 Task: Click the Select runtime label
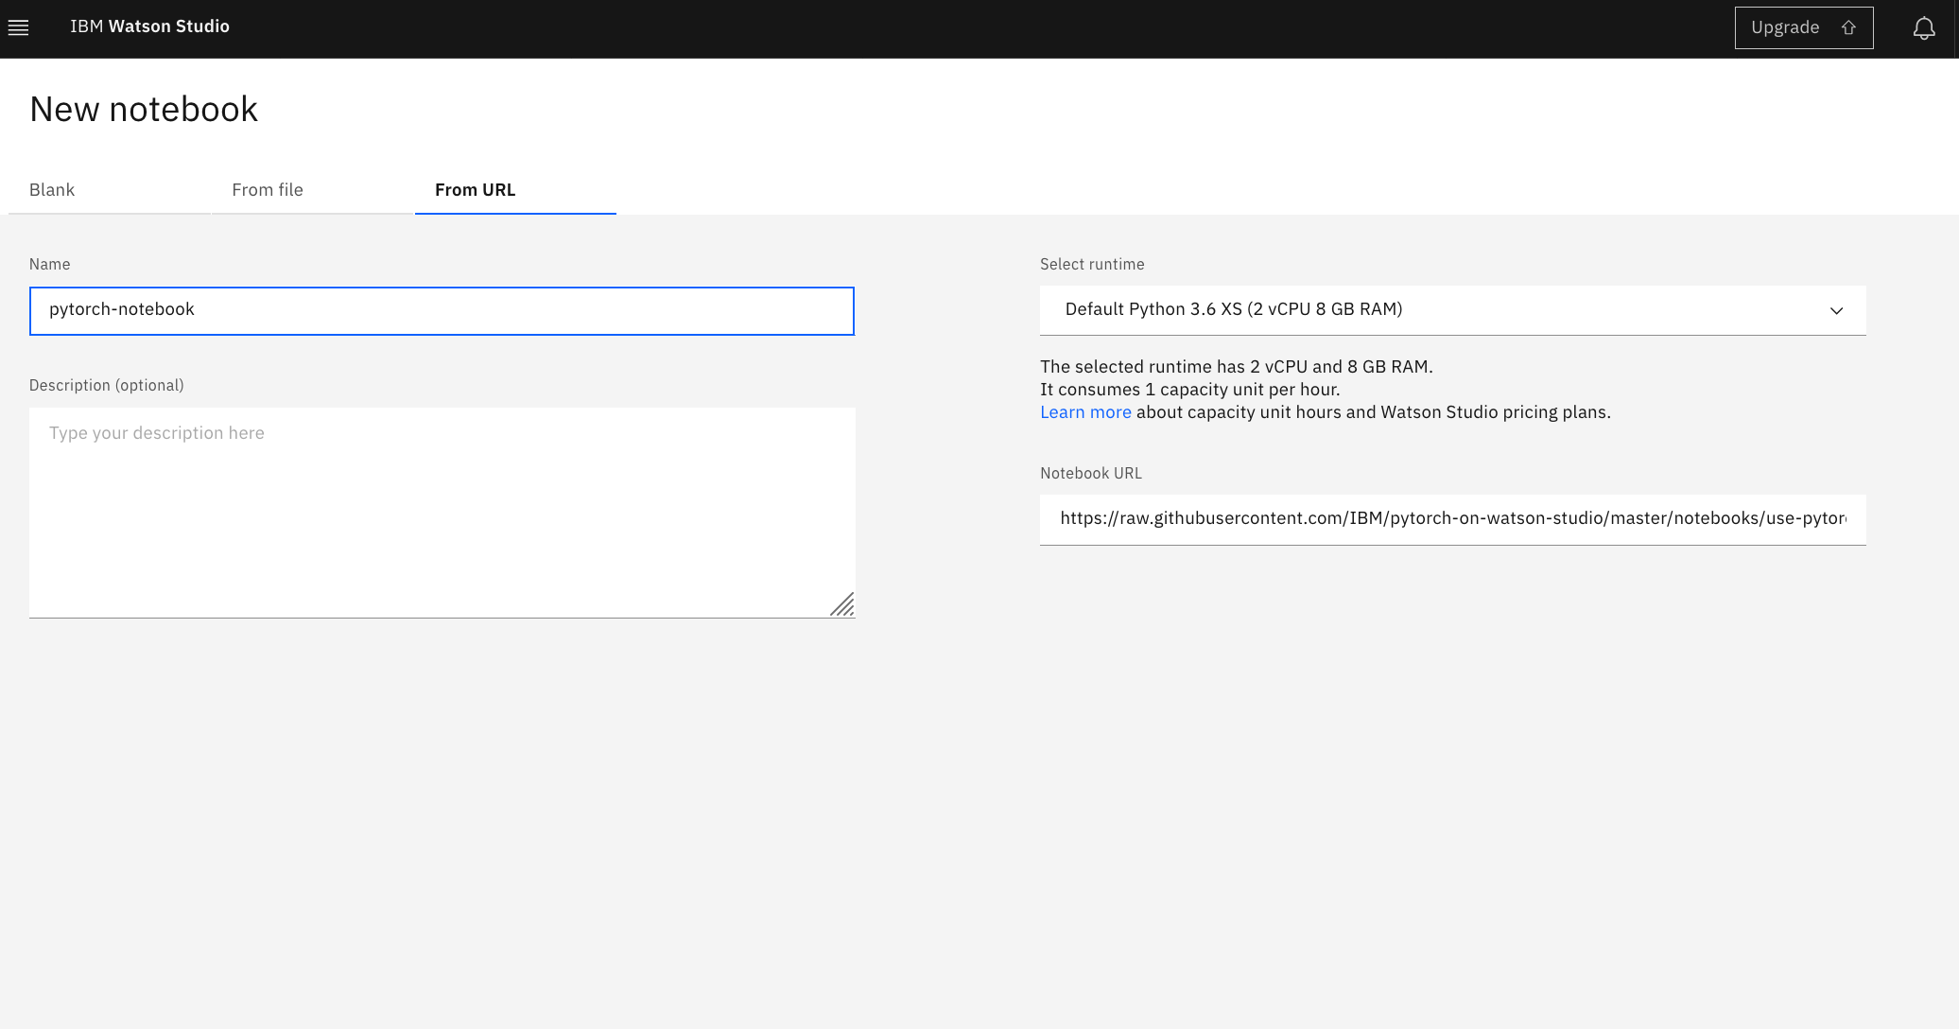coord(1092,265)
